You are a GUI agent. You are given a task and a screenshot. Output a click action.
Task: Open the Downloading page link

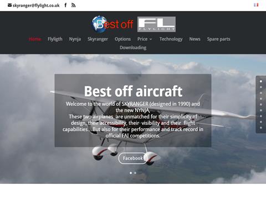pos(133,47)
